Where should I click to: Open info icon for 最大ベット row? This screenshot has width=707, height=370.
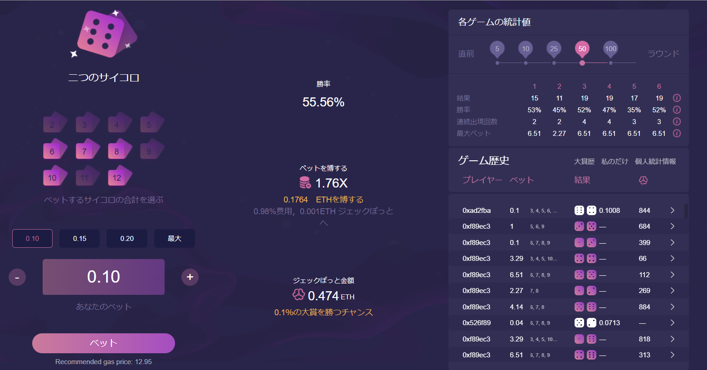[x=677, y=133]
